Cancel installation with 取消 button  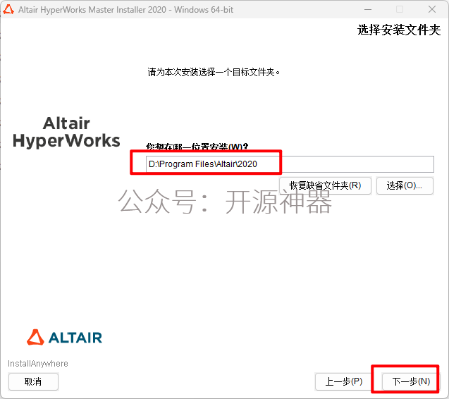point(33,381)
